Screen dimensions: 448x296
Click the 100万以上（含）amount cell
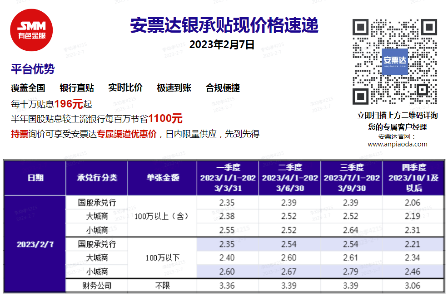[162, 216]
